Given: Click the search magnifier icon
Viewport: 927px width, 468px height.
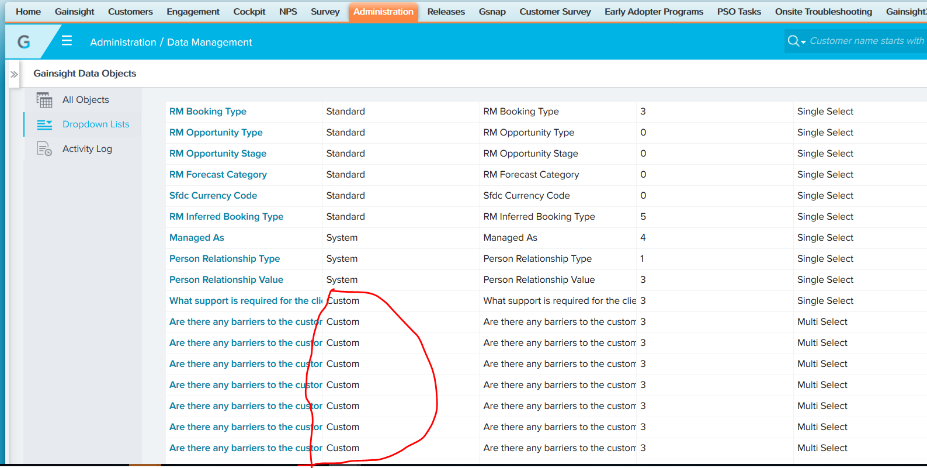Looking at the screenshot, I should [793, 41].
